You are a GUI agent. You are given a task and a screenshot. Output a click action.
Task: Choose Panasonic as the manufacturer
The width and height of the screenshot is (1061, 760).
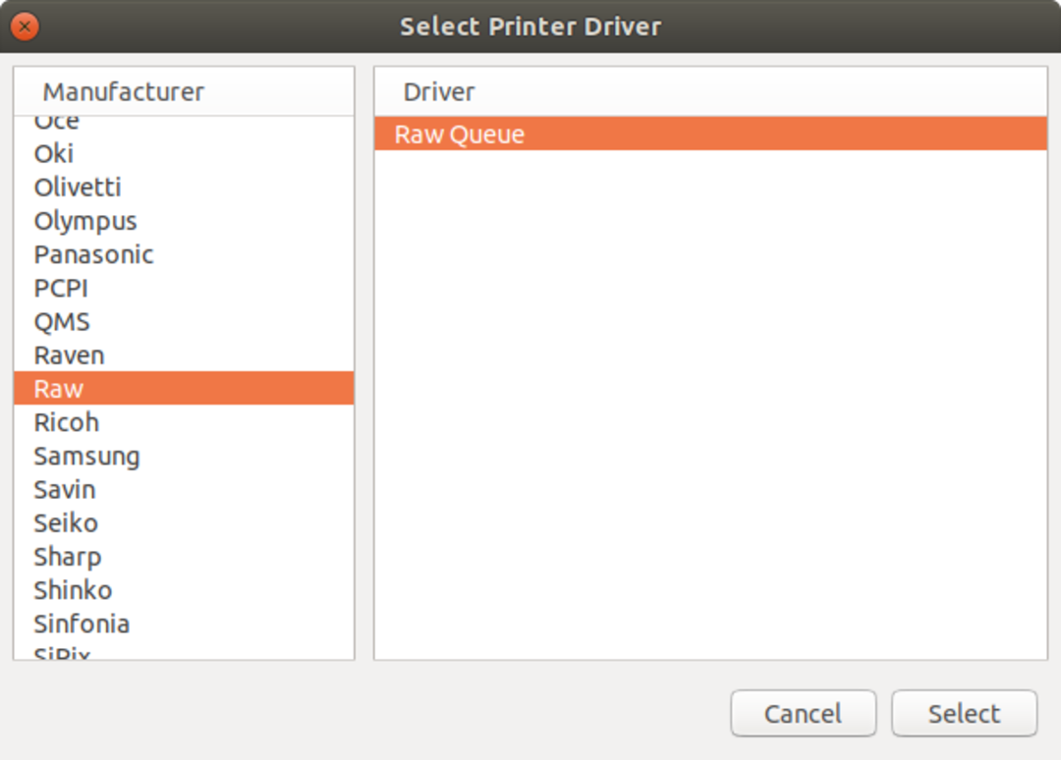pos(93,254)
